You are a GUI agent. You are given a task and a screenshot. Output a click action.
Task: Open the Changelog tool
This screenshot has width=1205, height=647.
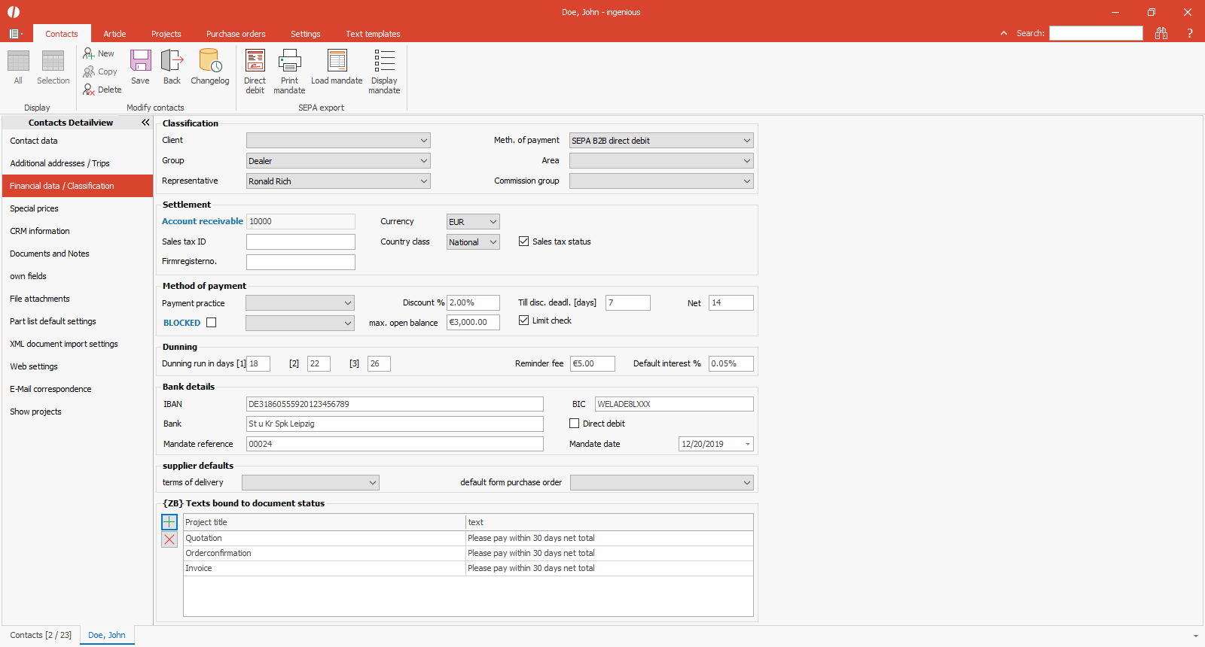(x=209, y=67)
